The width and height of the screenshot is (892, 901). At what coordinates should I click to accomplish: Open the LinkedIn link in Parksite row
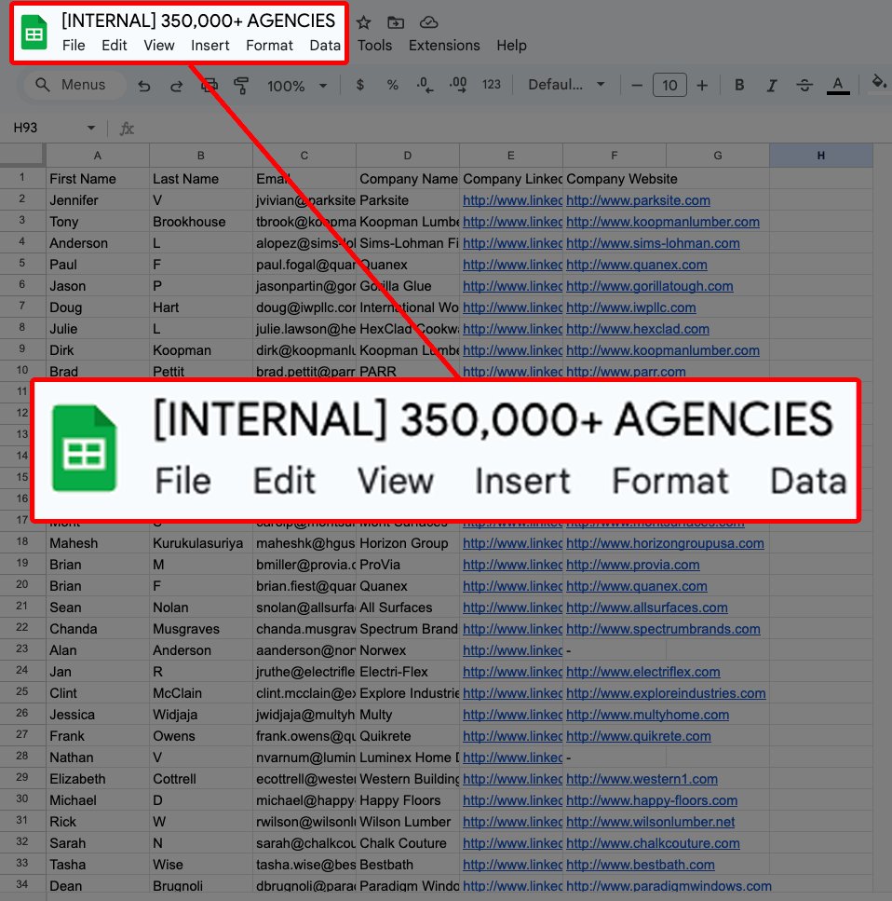click(x=512, y=200)
